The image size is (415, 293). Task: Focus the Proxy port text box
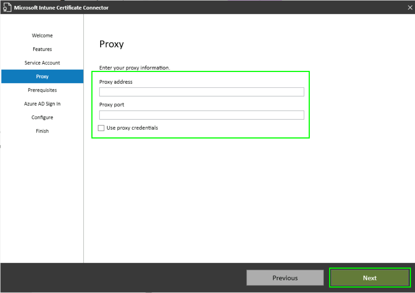(201, 115)
